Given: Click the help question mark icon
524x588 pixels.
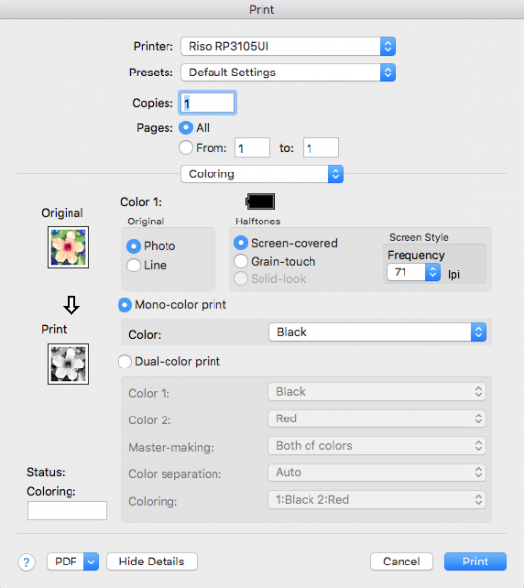Looking at the screenshot, I should (26, 563).
